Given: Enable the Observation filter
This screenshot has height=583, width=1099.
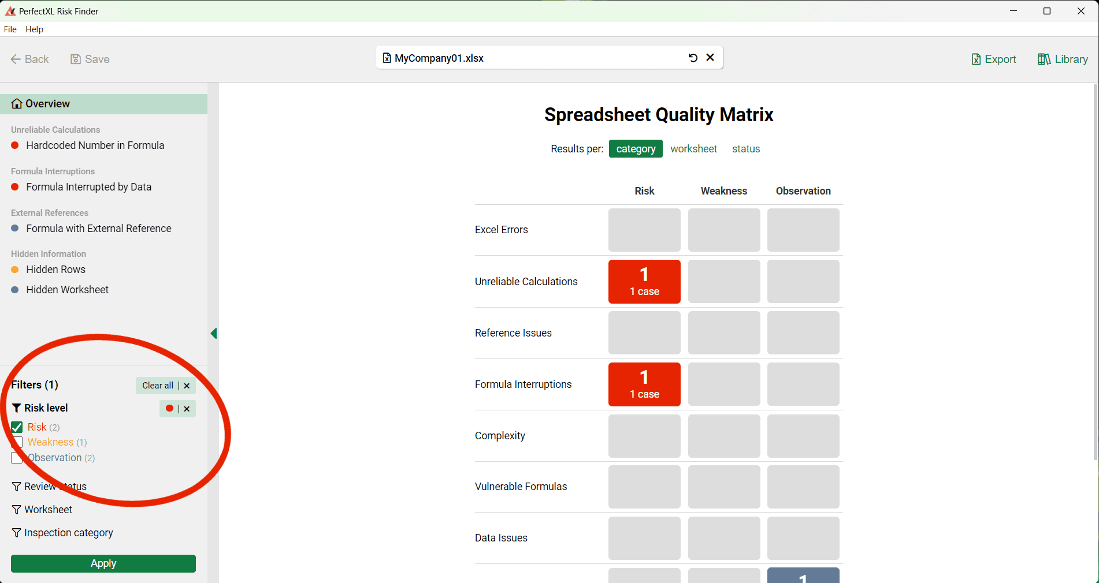Looking at the screenshot, I should pyautogui.click(x=17, y=458).
